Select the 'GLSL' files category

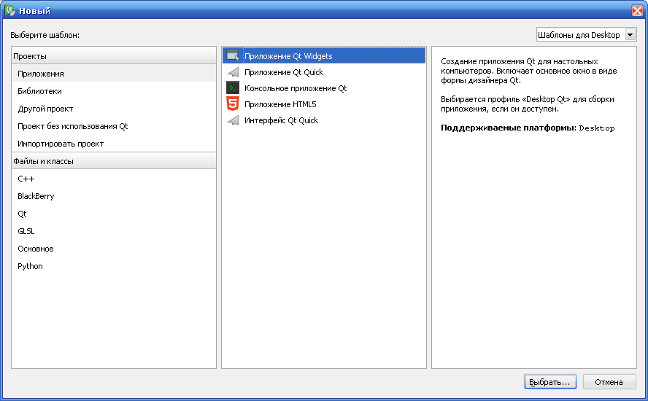coord(114,231)
